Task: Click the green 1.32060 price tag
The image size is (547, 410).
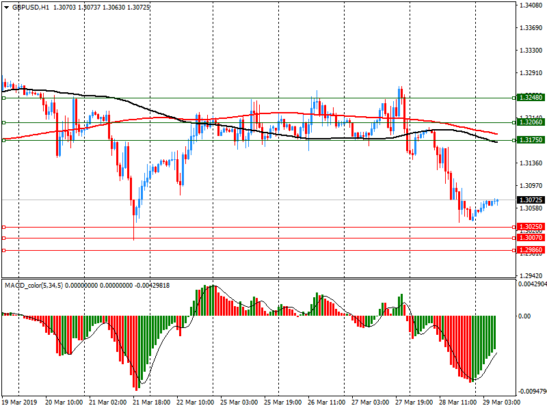Action: (x=530, y=122)
